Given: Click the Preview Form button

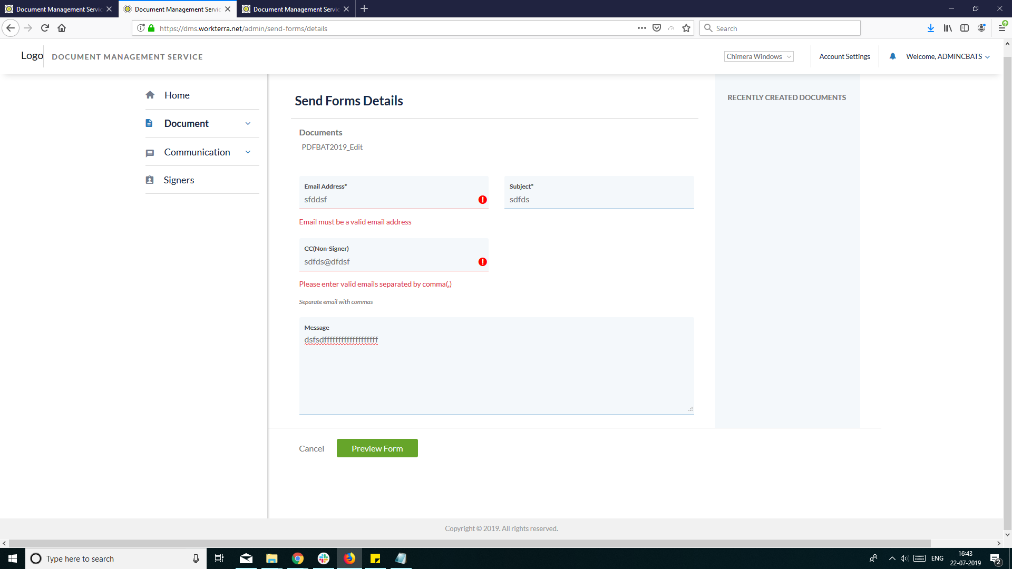Looking at the screenshot, I should [377, 448].
